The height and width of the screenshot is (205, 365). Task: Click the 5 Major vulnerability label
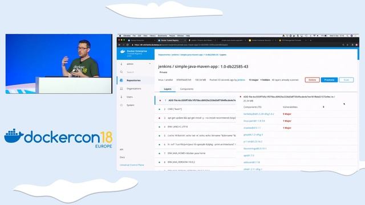point(287,114)
